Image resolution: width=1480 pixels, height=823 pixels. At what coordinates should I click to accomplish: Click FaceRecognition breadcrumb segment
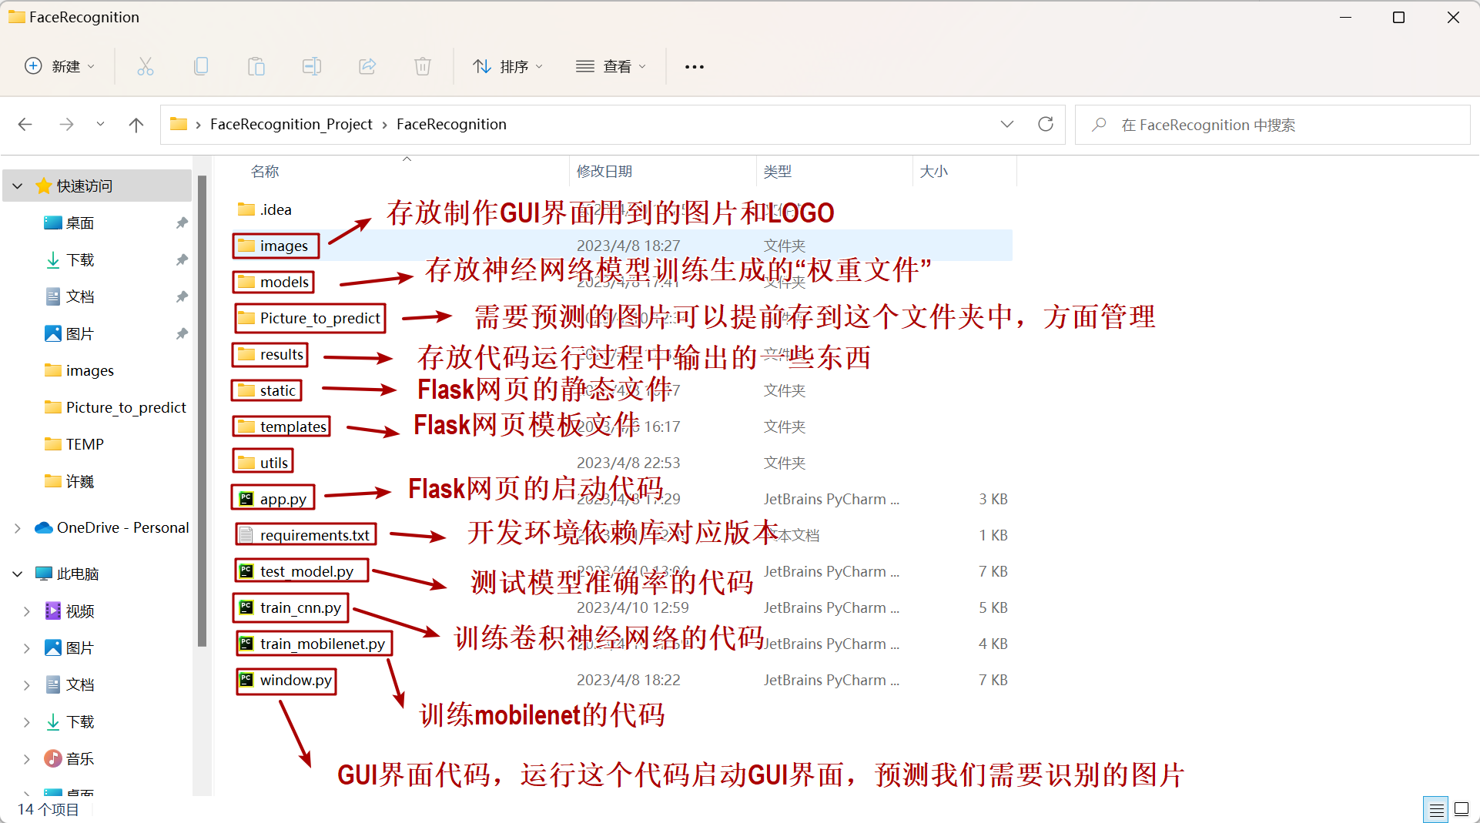[451, 124]
